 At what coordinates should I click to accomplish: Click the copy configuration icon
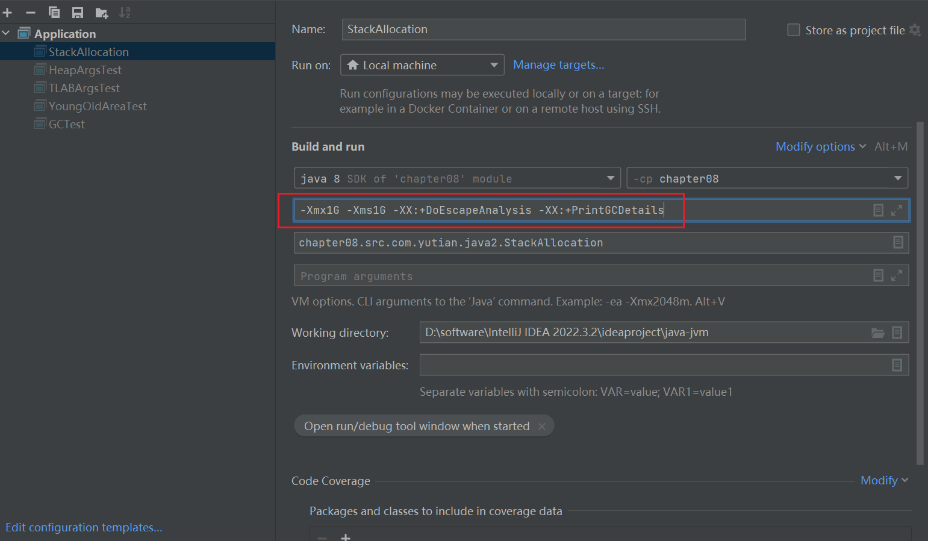point(54,13)
